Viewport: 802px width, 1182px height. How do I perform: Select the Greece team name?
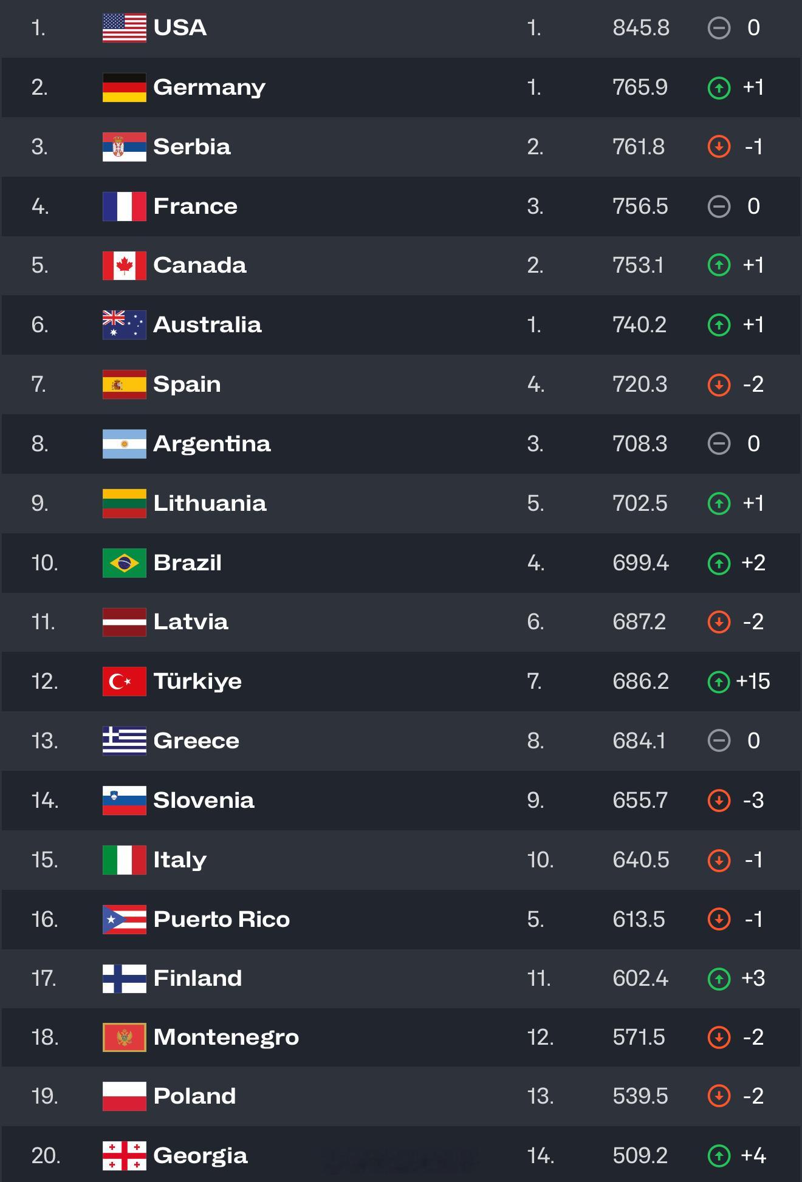(x=196, y=741)
